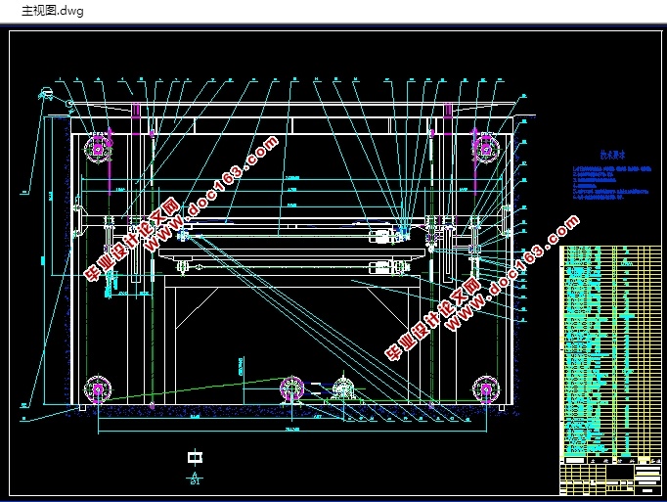The width and height of the screenshot is (667, 502).
Task: Click the lamp-shaped symbol at the top-left corner
Action: tap(46, 93)
